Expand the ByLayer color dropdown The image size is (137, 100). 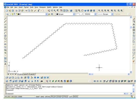click(x=74, y=14)
